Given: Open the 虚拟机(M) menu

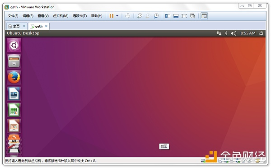Looking at the screenshot, I should [61, 16].
